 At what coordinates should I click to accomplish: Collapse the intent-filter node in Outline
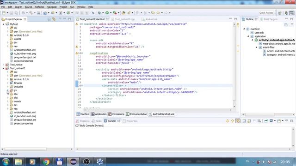257,47
